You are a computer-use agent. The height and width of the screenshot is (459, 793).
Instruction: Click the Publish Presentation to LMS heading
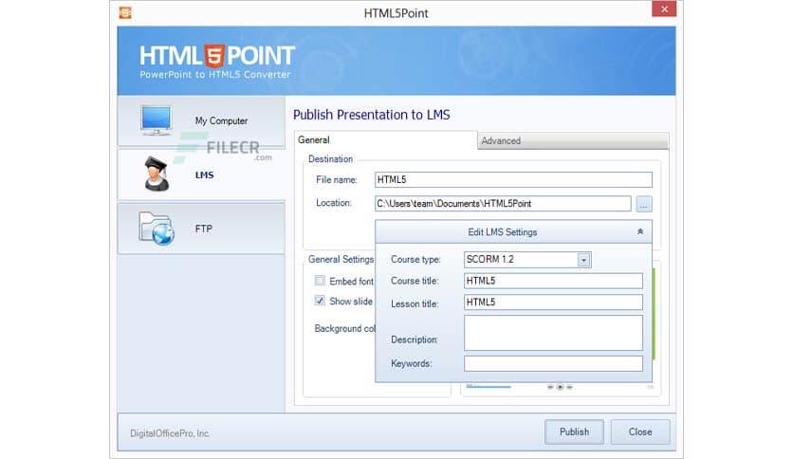(371, 115)
